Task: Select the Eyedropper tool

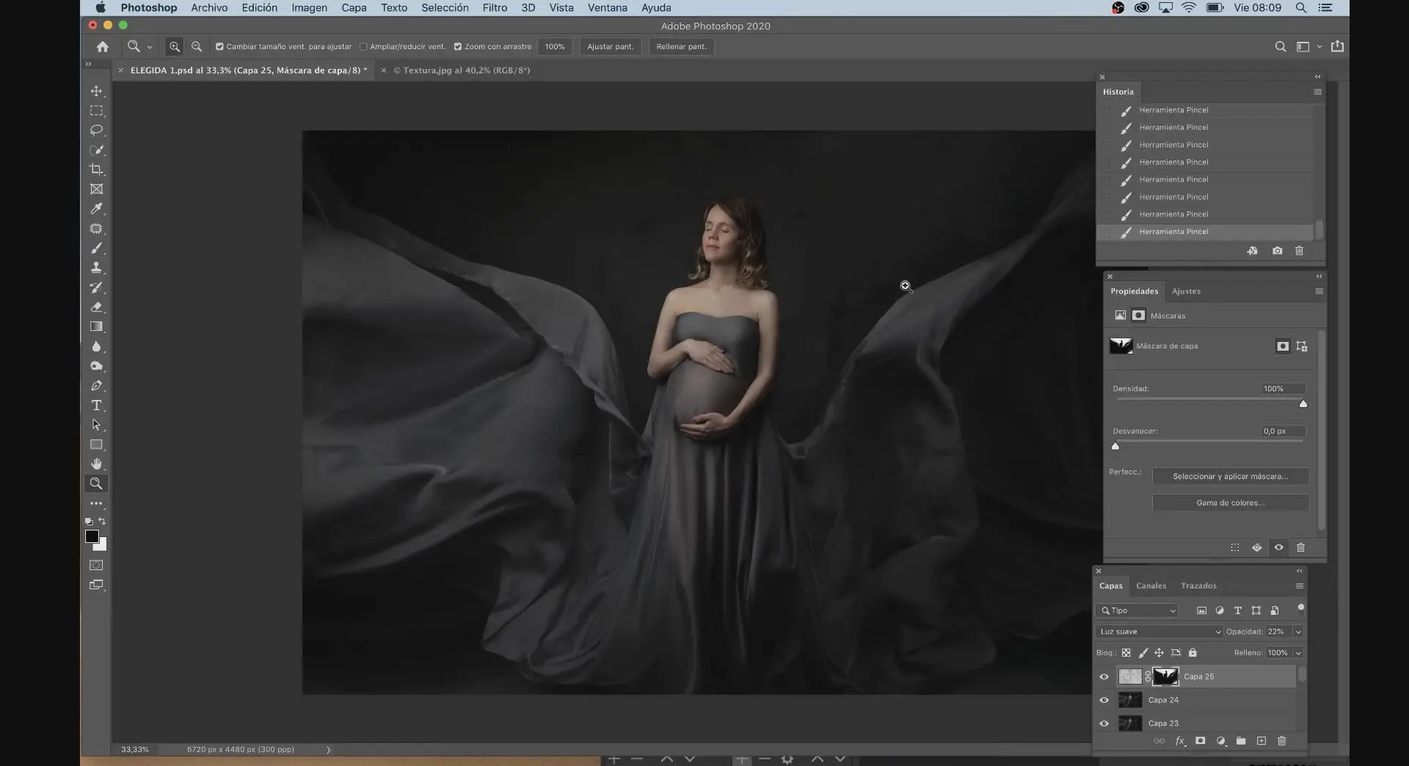Action: click(96, 209)
